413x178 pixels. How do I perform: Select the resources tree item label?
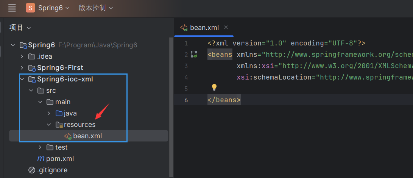coord(79,125)
